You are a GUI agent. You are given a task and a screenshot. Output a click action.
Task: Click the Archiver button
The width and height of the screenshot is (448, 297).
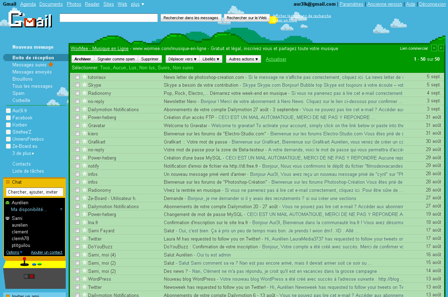coord(83,59)
